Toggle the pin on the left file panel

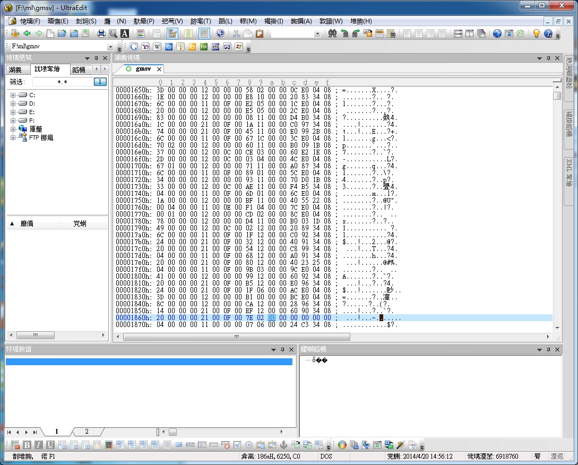point(96,58)
